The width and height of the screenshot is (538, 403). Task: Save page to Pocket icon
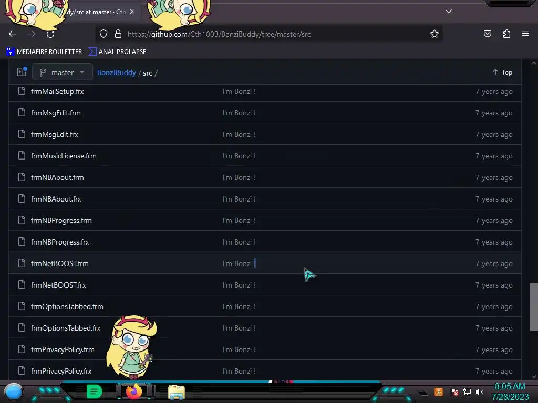487,34
